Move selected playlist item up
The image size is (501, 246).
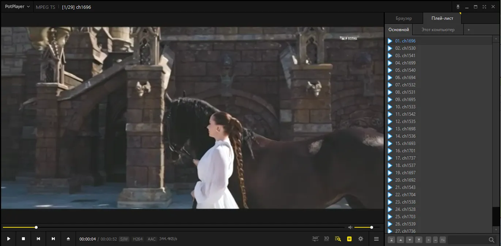pyautogui.click(x=401, y=240)
